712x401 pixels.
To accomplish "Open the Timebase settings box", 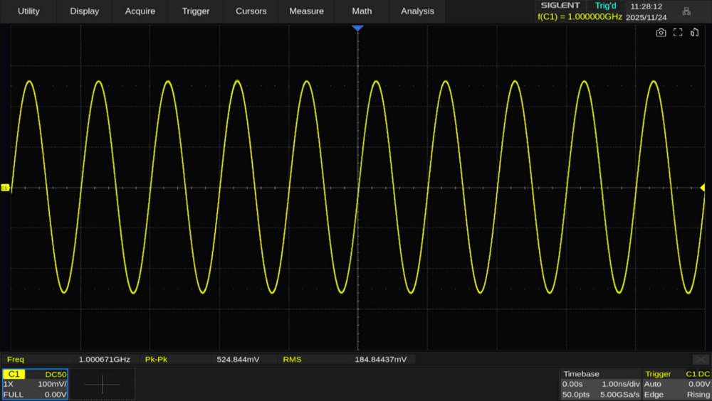I will coord(600,384).
